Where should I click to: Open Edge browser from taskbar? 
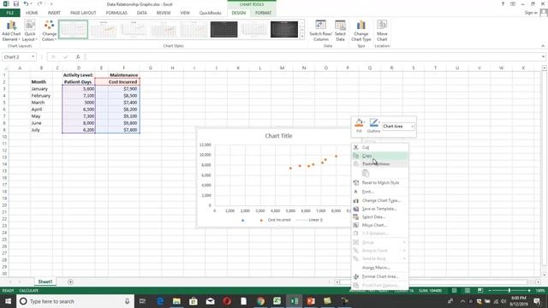[160, 301]
